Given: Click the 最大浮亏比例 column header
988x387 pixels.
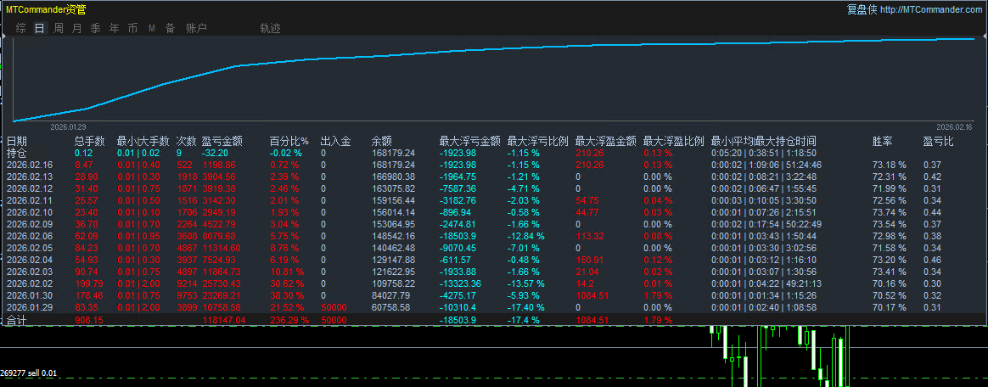Looking at the screenshot, I should click(538, 141).
